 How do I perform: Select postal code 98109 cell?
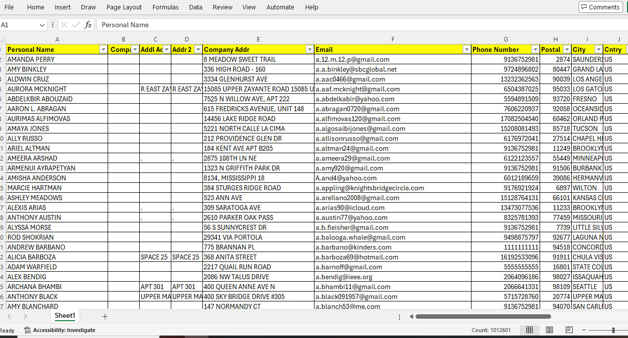[555, 287]
